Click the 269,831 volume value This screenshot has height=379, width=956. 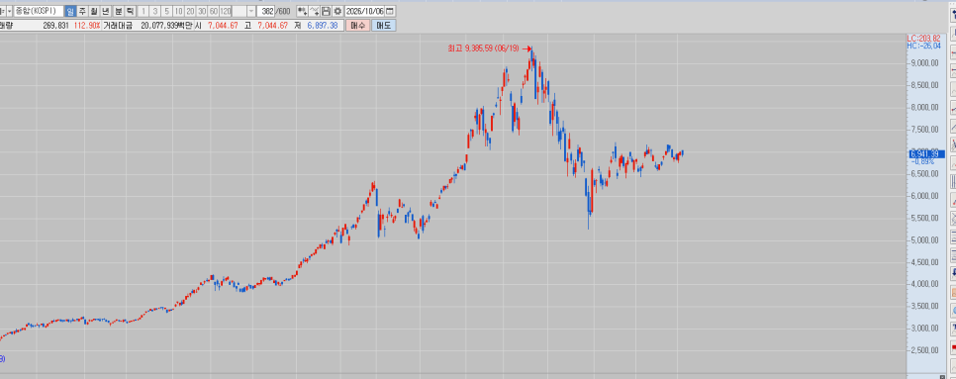pos(56,26)
